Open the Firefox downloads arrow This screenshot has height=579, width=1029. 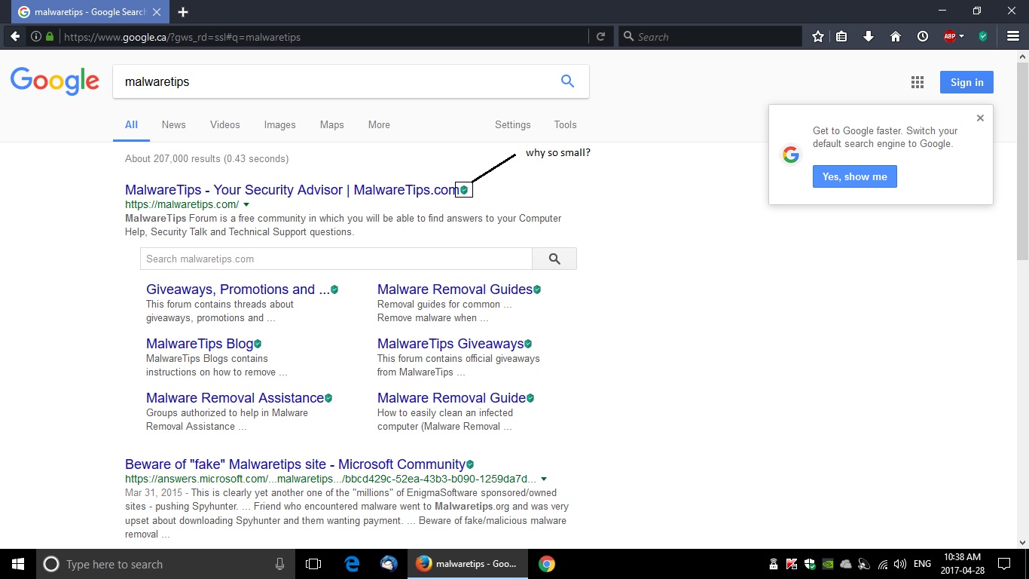pos(869,36)
